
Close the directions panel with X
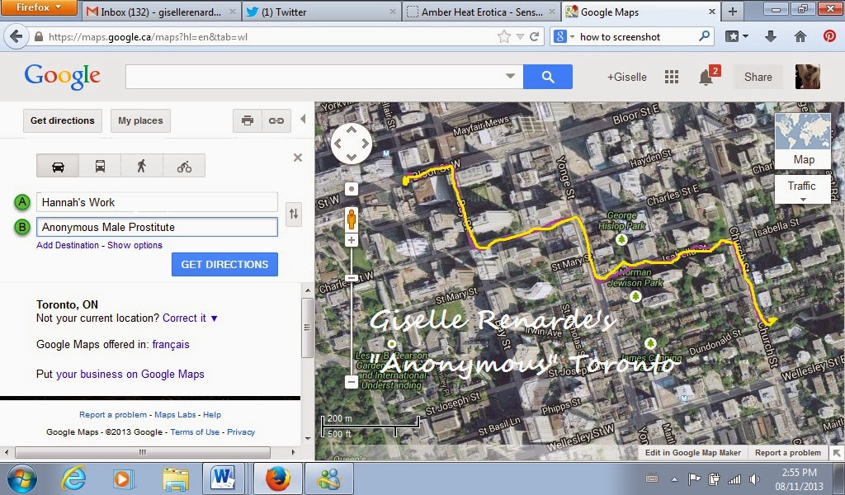pyautogui.click(x=297, y=158)
